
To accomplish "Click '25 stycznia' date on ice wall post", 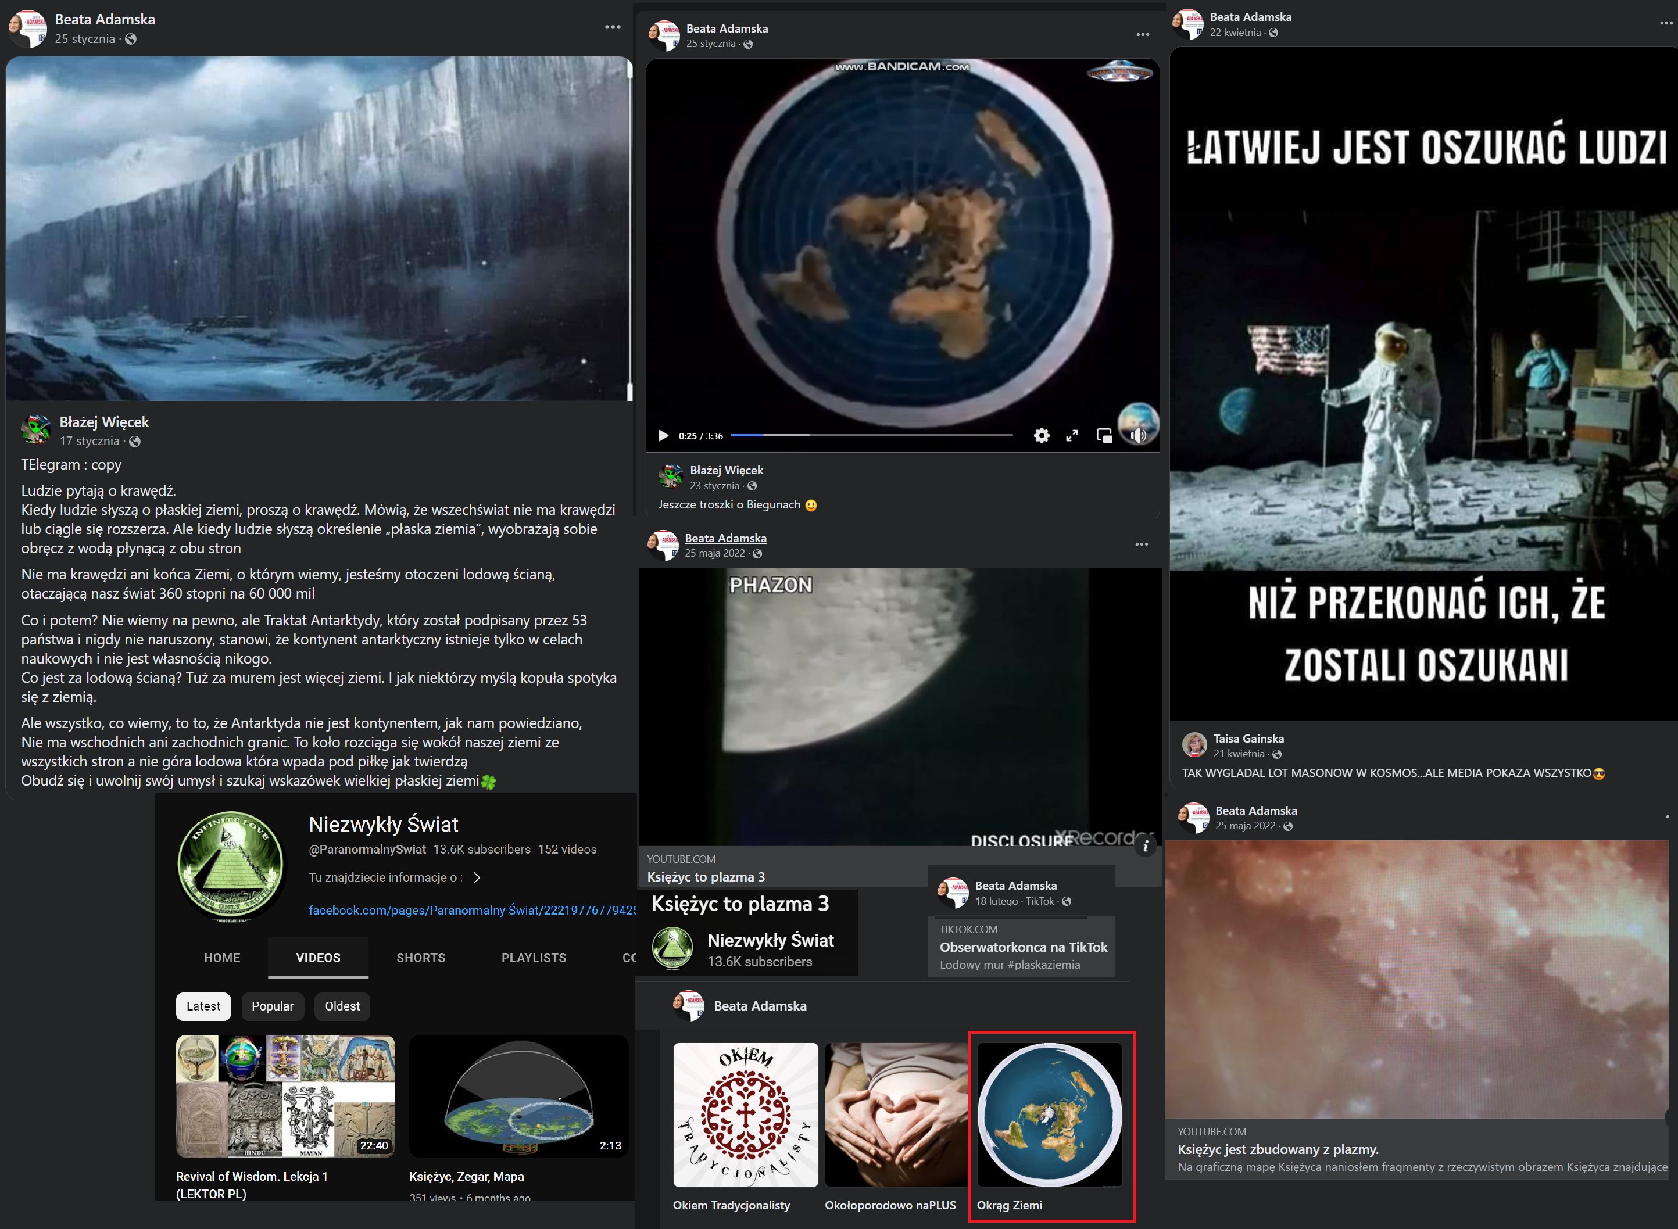I will click(x=85, y=39).
